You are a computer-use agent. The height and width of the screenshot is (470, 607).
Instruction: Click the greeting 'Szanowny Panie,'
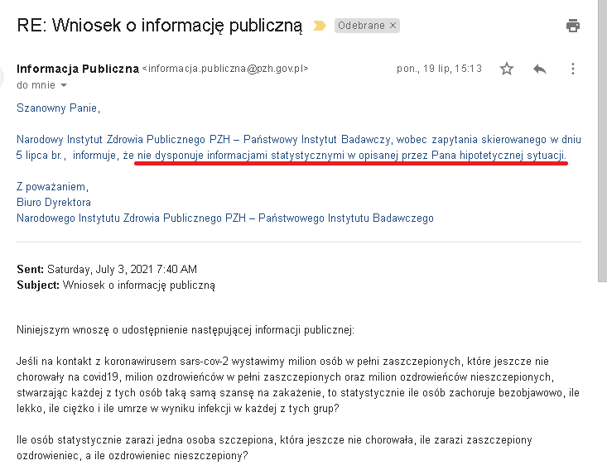tap(57, 108)
